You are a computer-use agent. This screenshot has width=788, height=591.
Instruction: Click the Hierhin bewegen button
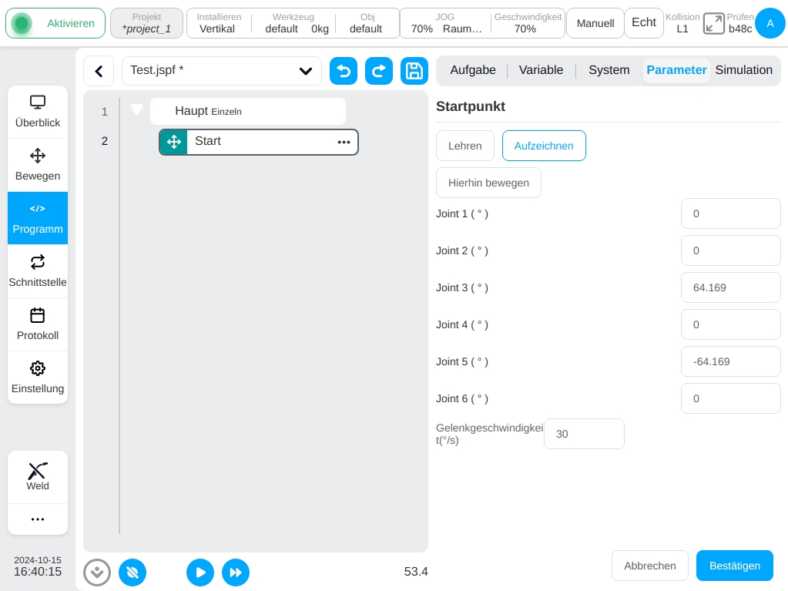click(488, 183)
